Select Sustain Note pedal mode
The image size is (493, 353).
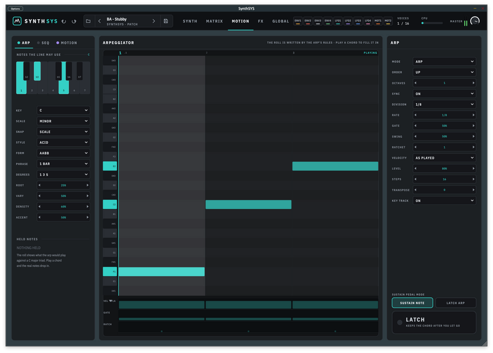pos(412,303)
